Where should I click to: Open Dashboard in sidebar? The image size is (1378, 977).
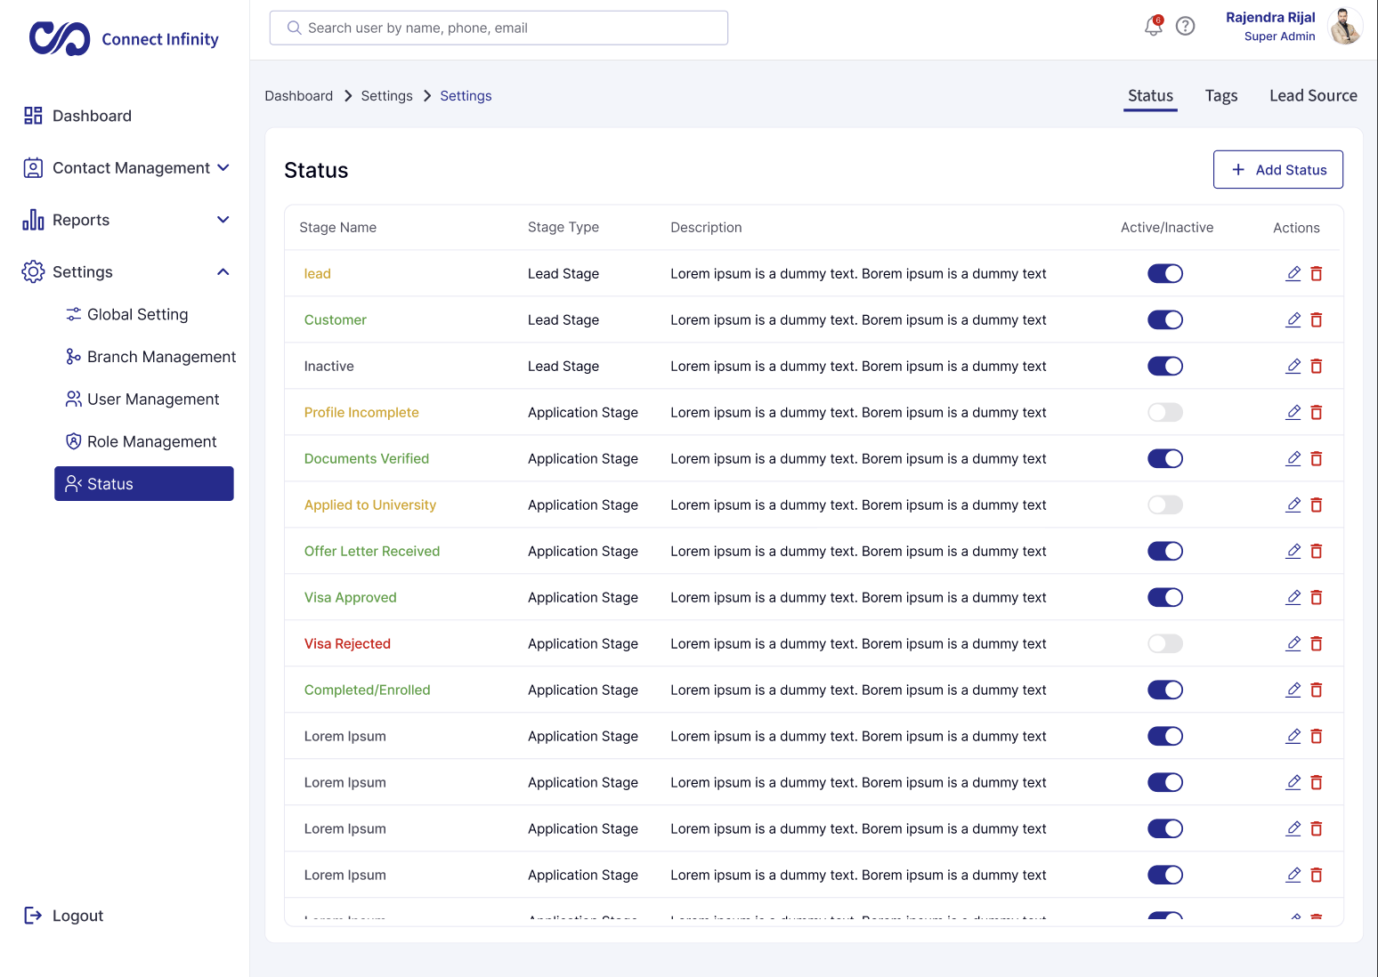78,116
